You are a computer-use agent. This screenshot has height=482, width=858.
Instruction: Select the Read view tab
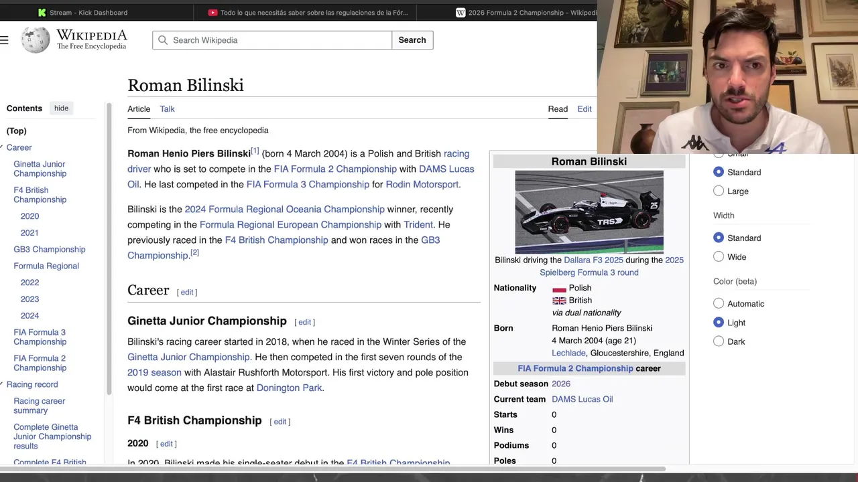[x=558, y=109]
